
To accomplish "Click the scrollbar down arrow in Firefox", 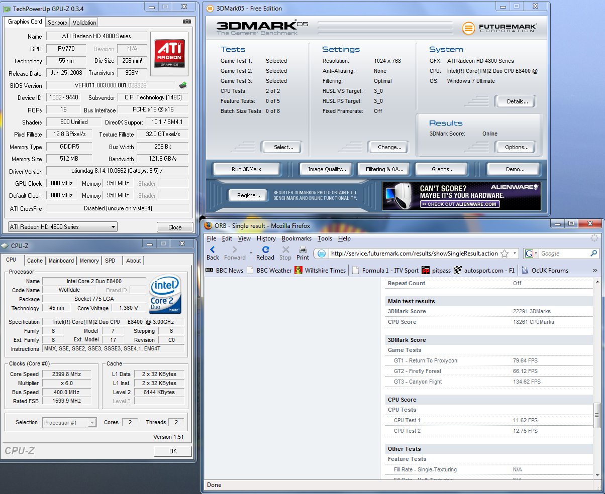I will [597, 474].
